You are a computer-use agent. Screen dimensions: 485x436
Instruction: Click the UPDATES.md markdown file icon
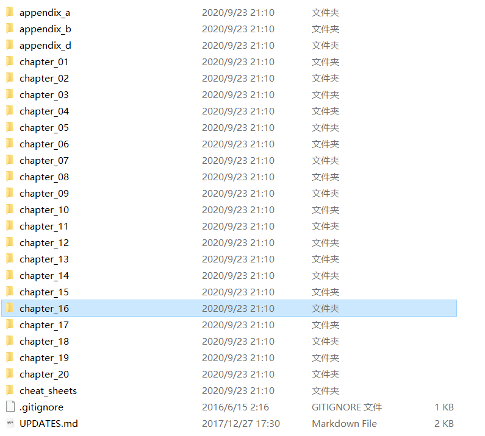pyautogui.click(x=10, y=423)
